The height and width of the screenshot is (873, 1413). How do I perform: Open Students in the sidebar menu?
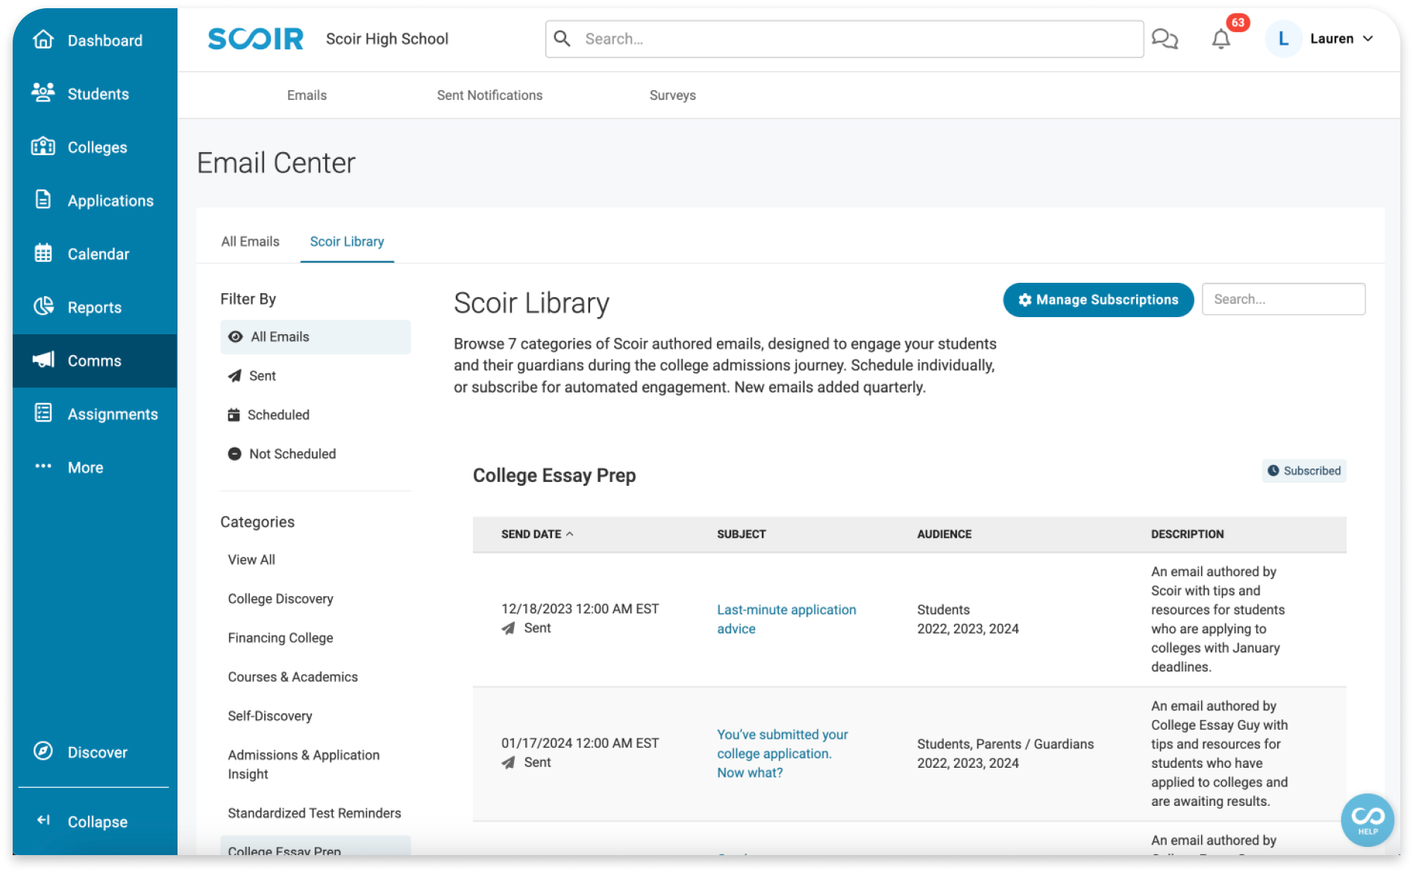(95, 93)
